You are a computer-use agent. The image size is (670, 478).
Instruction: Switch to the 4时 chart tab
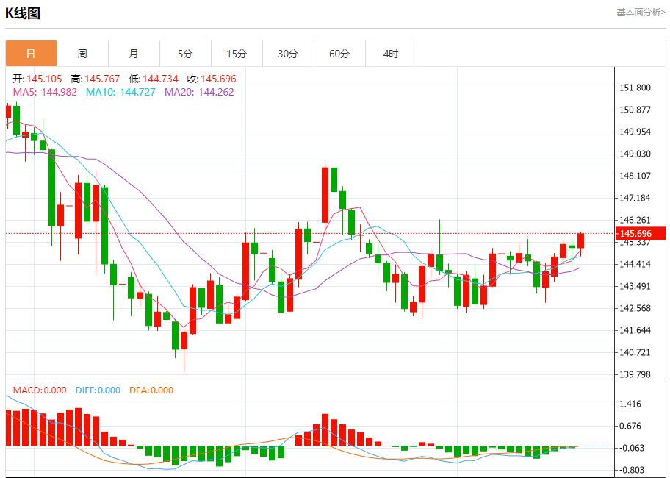pyautogui.click(x=391, y=54)
